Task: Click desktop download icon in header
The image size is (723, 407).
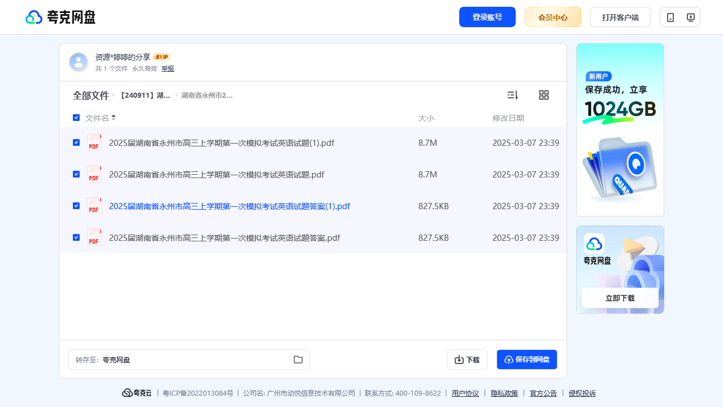Action: [690, 17]
